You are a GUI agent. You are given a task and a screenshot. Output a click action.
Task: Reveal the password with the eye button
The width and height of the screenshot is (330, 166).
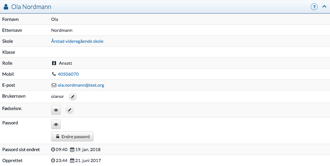56,124
